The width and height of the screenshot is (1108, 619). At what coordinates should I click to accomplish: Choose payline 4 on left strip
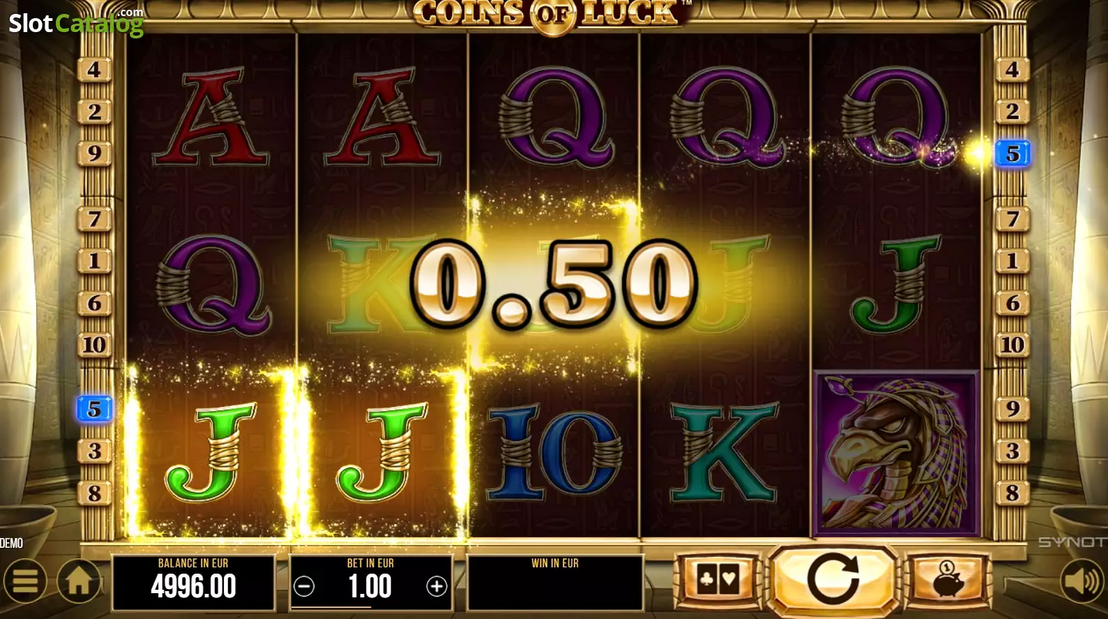click(x=94, y=70)
